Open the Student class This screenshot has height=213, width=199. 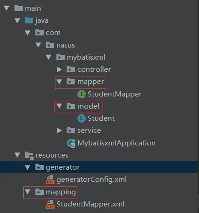pos(101,118)
